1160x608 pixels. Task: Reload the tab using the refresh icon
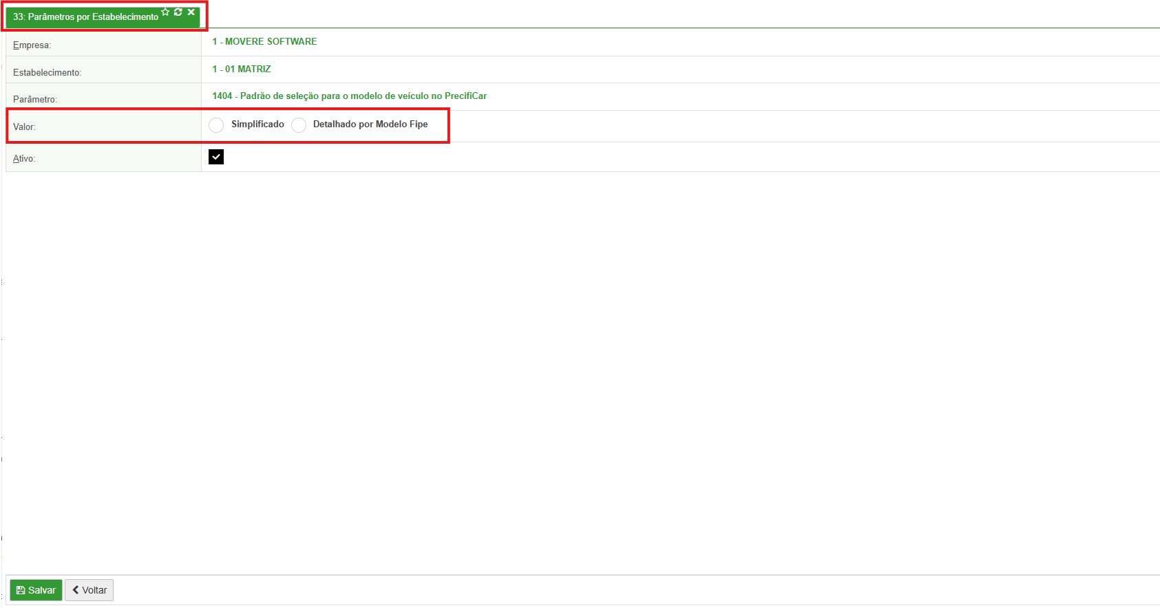point(178,12)
